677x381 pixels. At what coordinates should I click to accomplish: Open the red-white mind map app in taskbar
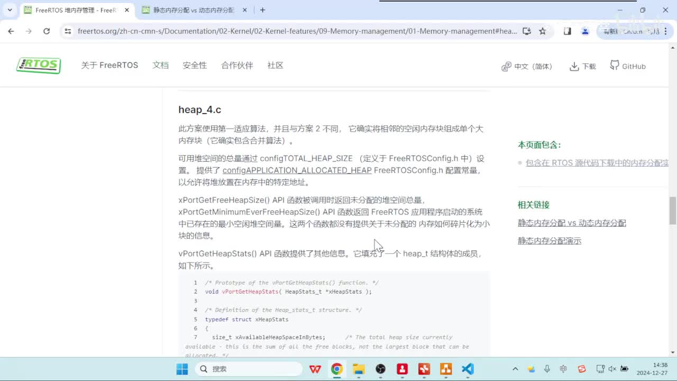[x=424, y=369]
